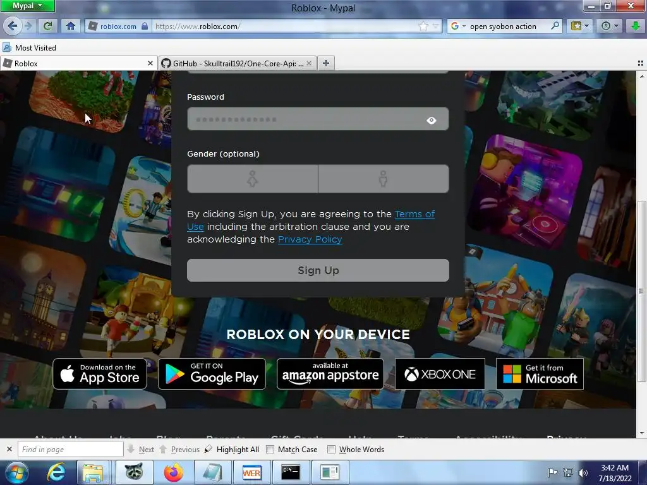Click the scrollbar down arrow

click(x=641, y=433)
